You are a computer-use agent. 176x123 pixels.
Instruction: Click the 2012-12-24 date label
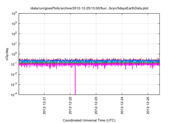pyautogui.click(x=122, y=105)
